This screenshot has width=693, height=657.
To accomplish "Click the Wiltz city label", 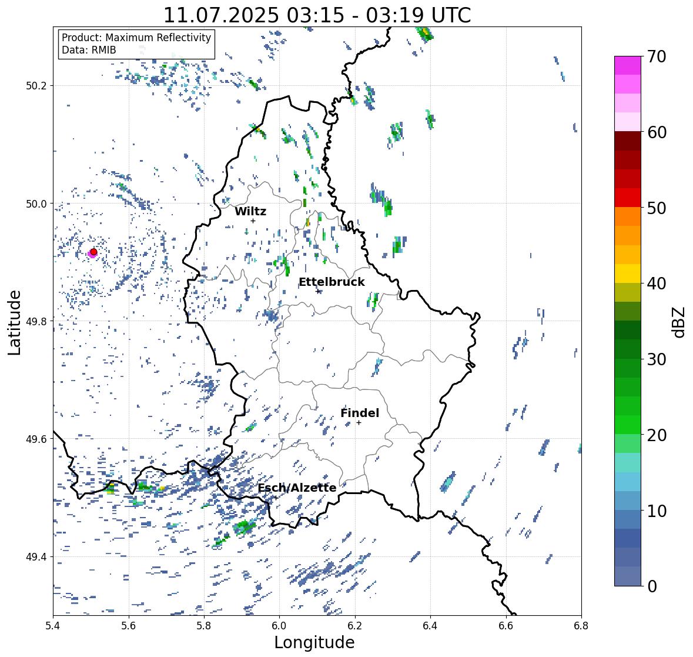I will tap(250, 211).
